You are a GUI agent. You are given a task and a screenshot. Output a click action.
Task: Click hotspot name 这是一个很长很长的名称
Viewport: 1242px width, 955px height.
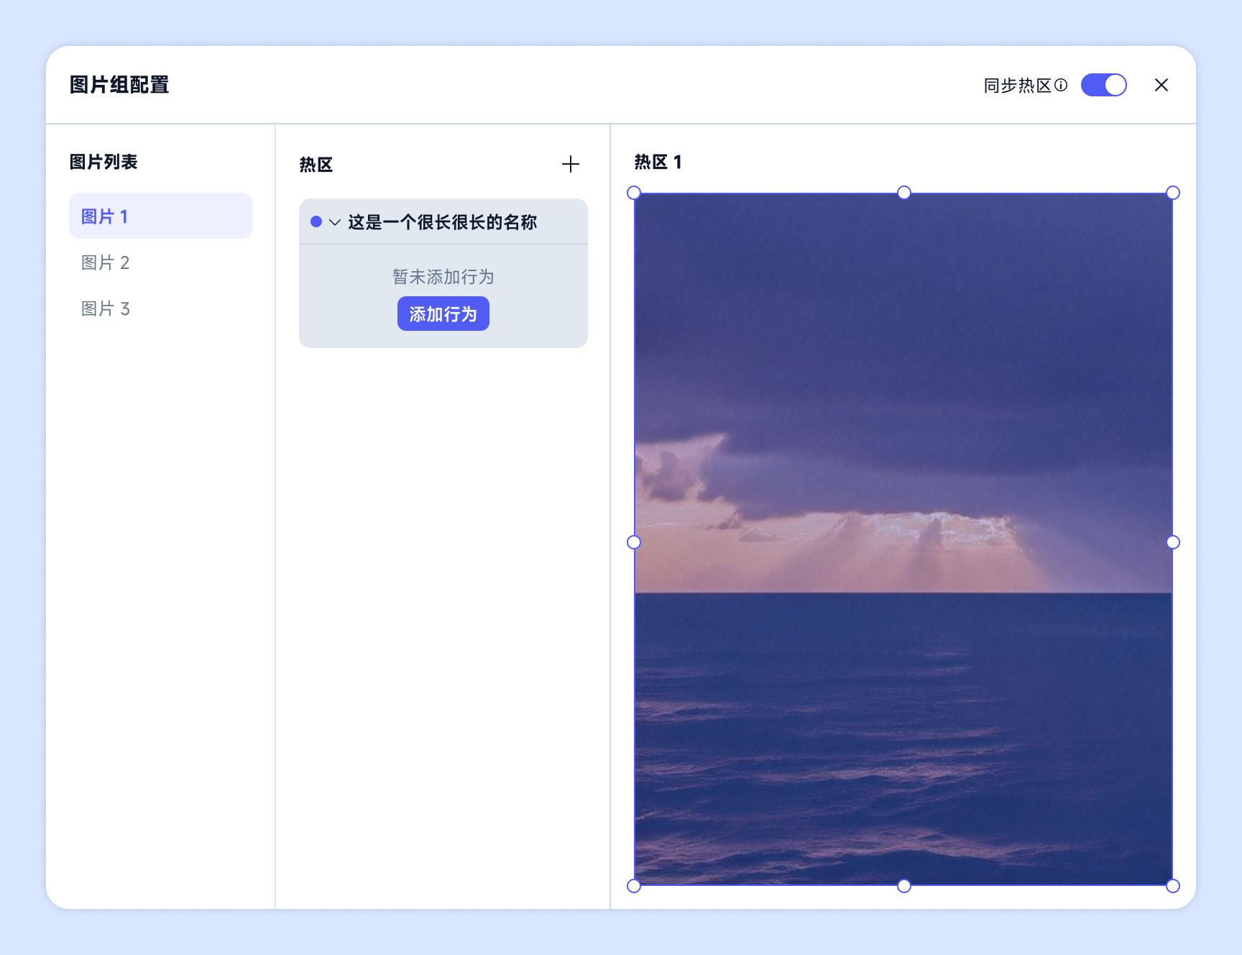(x=443, y=222)
